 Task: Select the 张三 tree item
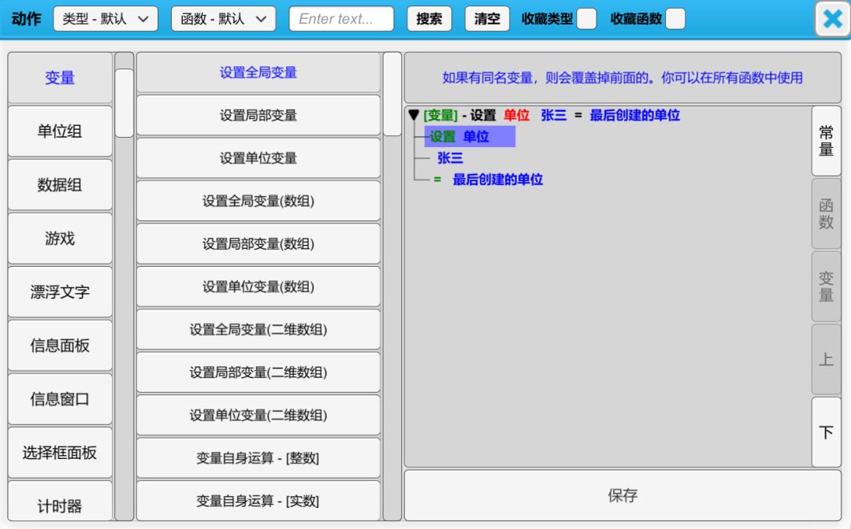450,158
